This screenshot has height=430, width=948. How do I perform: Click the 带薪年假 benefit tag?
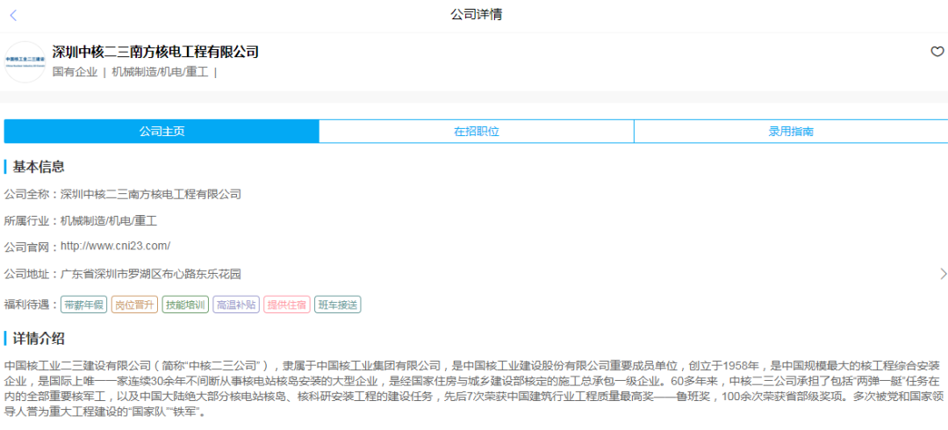click(x=85, y=305)
